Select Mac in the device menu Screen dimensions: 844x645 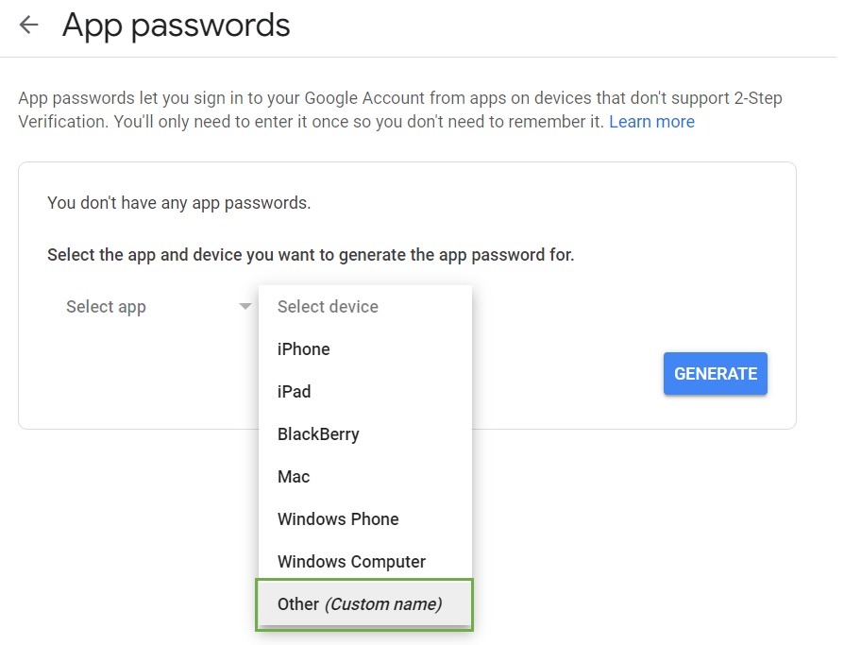coord(294,477)
